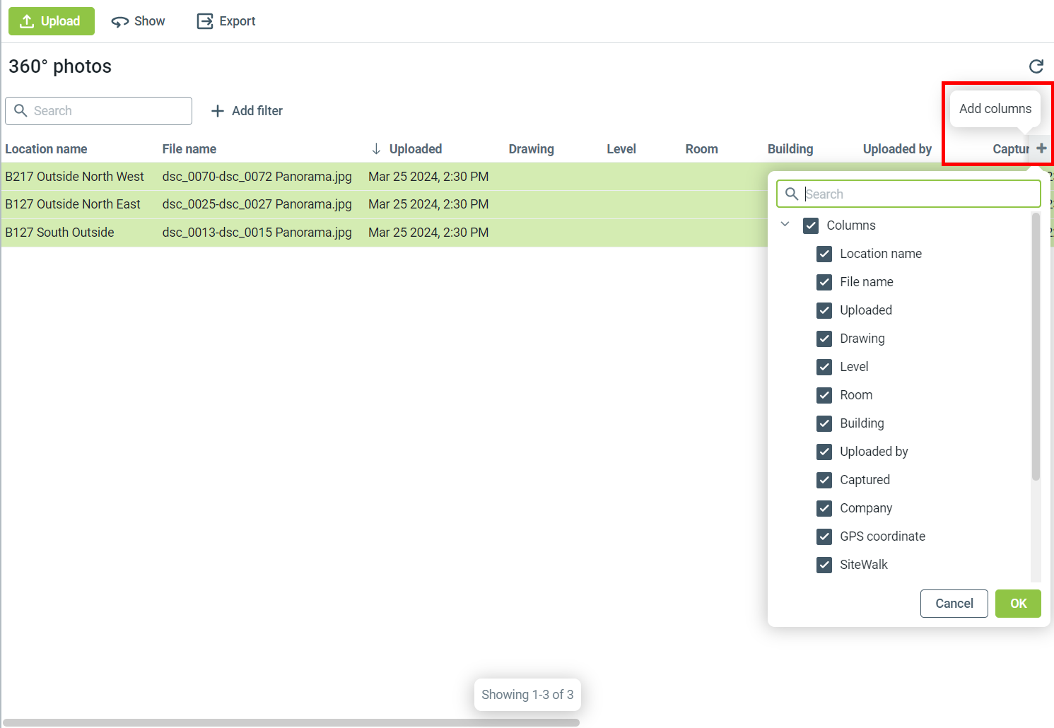Uncheck the Company column checkbox

(x=824, y=508)
